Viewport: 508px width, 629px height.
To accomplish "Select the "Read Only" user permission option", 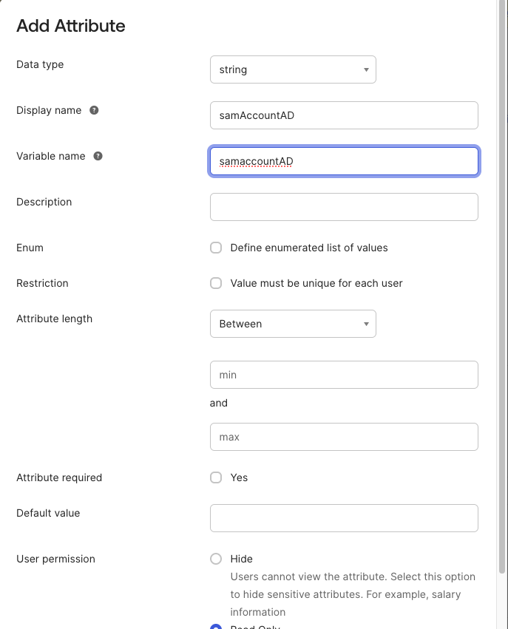I will click(x=216, y=627).
